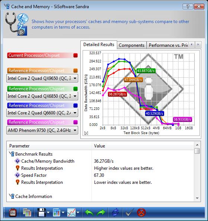Click the green forward arrow icon

point(101,212)
